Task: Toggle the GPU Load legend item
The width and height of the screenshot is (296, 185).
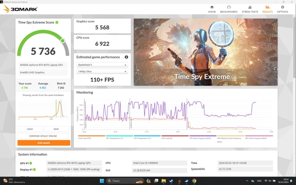Action: 175,137
